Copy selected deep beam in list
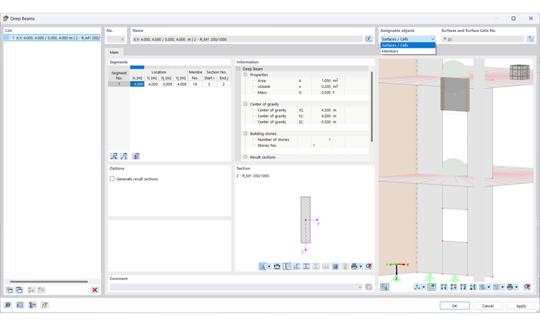This screenshot has width=540, height=326. [x=19, y=290]
